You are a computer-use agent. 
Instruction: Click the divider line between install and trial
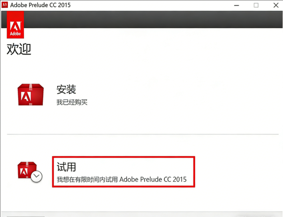click(143, 134)
